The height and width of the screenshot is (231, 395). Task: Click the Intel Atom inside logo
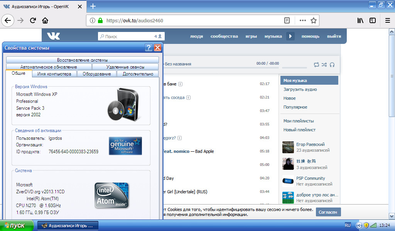(x=111, y=196)
